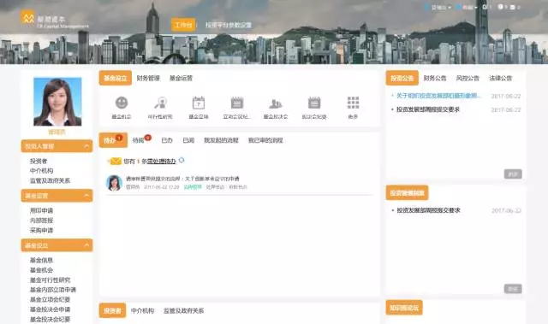Click the company logo icon in header
The image size is (548, 324).
click(x=27, y=17)
